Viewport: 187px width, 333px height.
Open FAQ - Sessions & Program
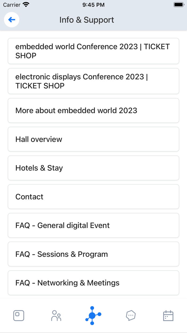93,254
